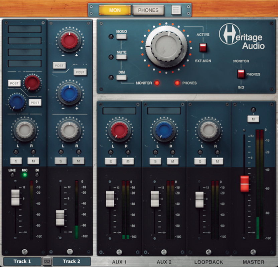This screenshot has width=278, height=267.
Task: Click Track 2 grey pan knob
Action: point(69,130)
